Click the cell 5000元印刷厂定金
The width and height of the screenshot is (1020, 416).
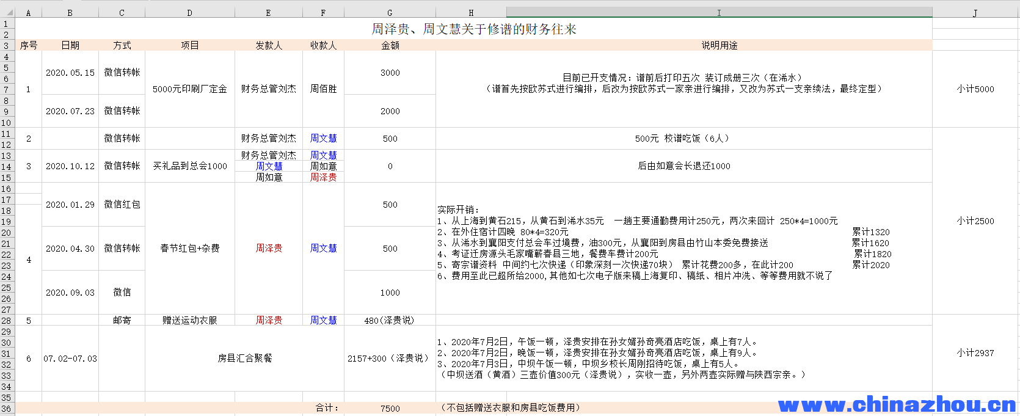(x=189, y=89)
